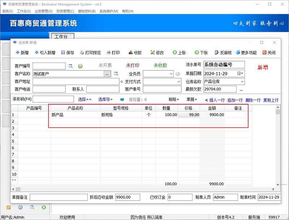Open the 系统维护(M) menu

tap(109, 11)
